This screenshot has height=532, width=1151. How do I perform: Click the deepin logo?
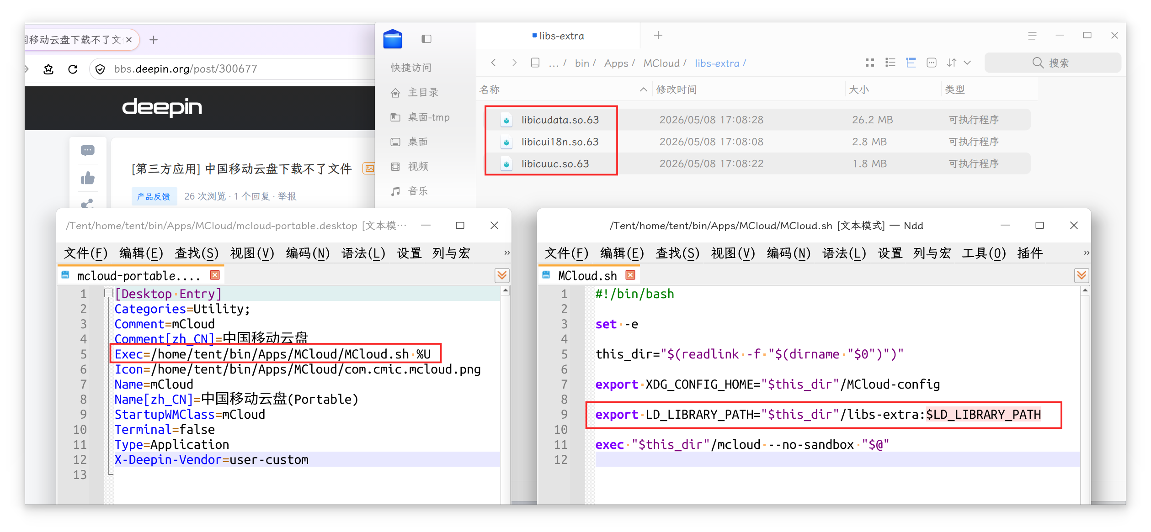point(162,107)
